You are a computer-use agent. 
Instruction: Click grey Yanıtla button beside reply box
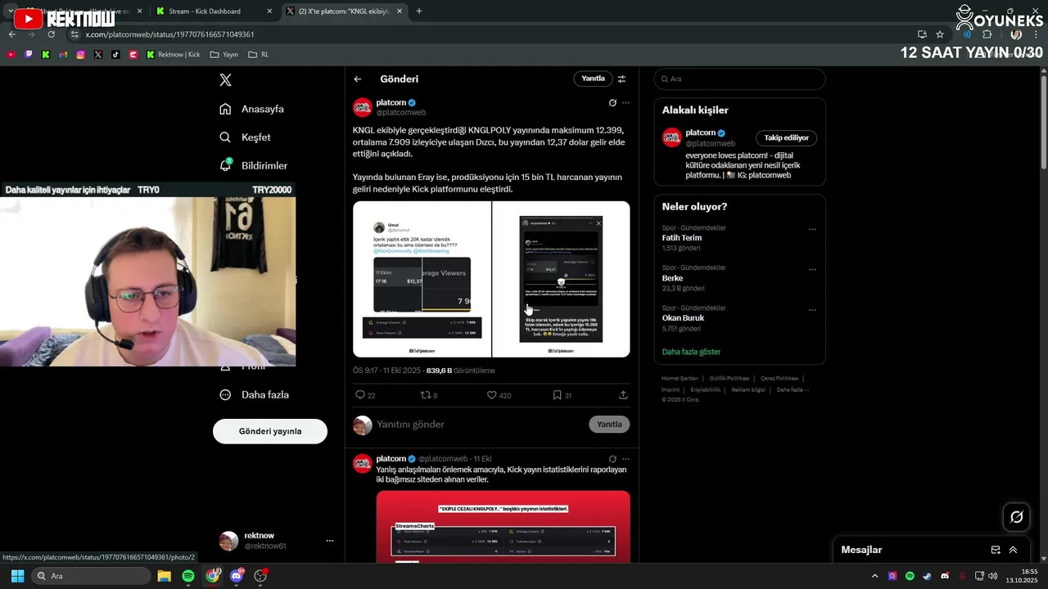[x=609, y=425]
